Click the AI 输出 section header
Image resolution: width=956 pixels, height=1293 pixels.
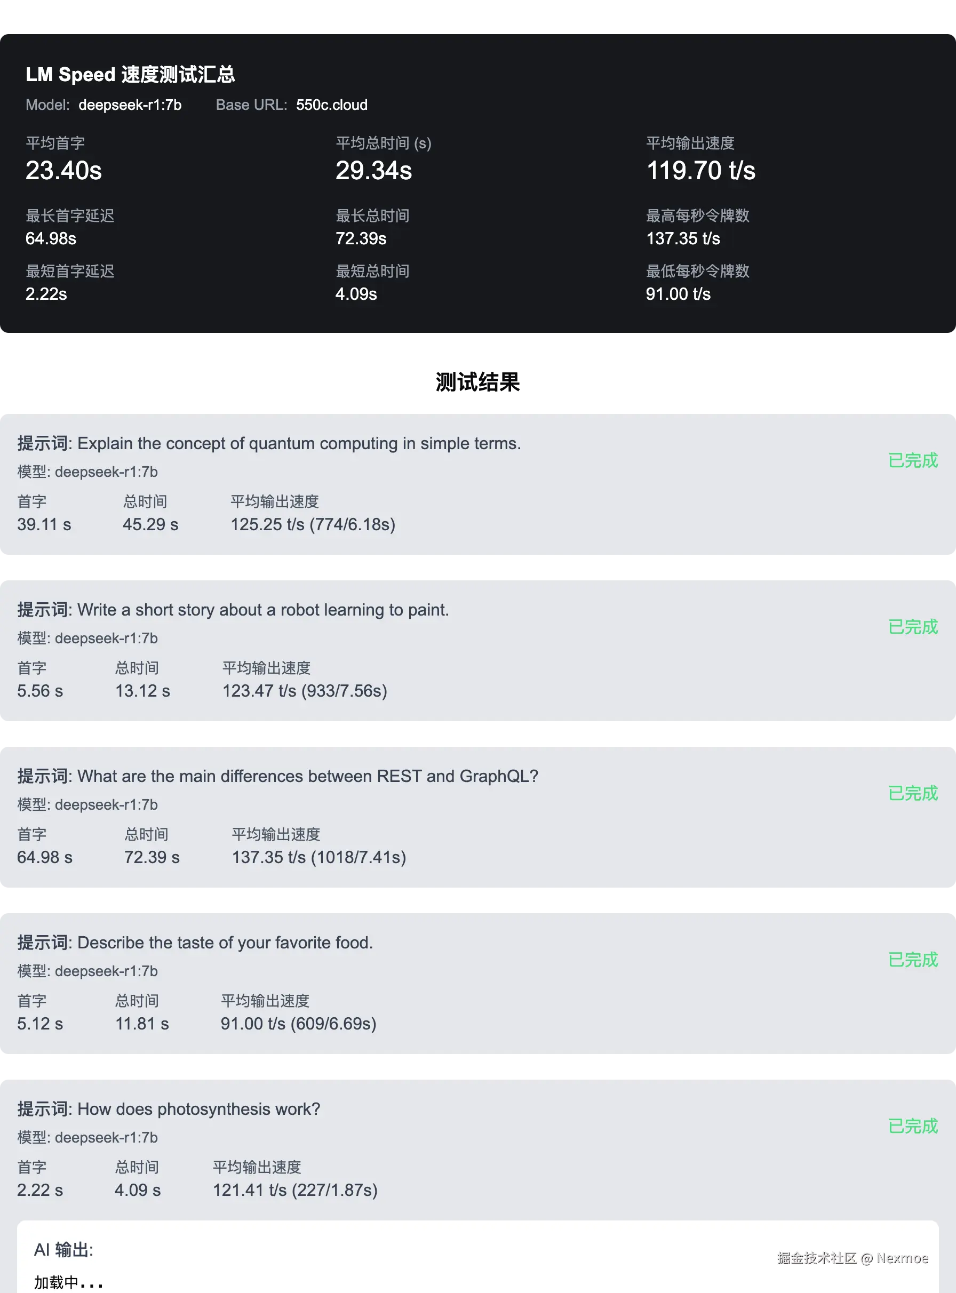(63, 1250)
